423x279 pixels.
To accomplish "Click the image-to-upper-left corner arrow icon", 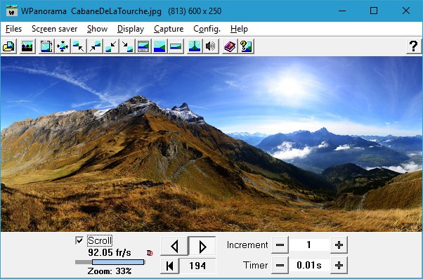I will pos(79,46).
